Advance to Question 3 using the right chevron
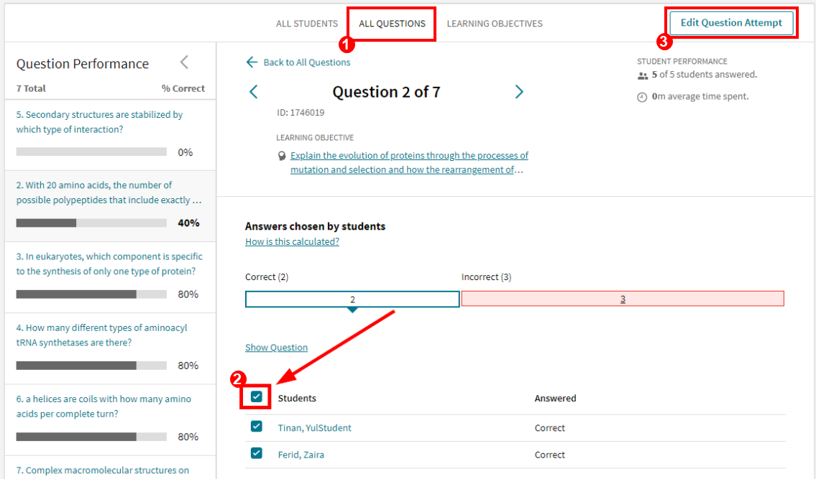Viewport: 816px width, 479px height. pos(519,92)
